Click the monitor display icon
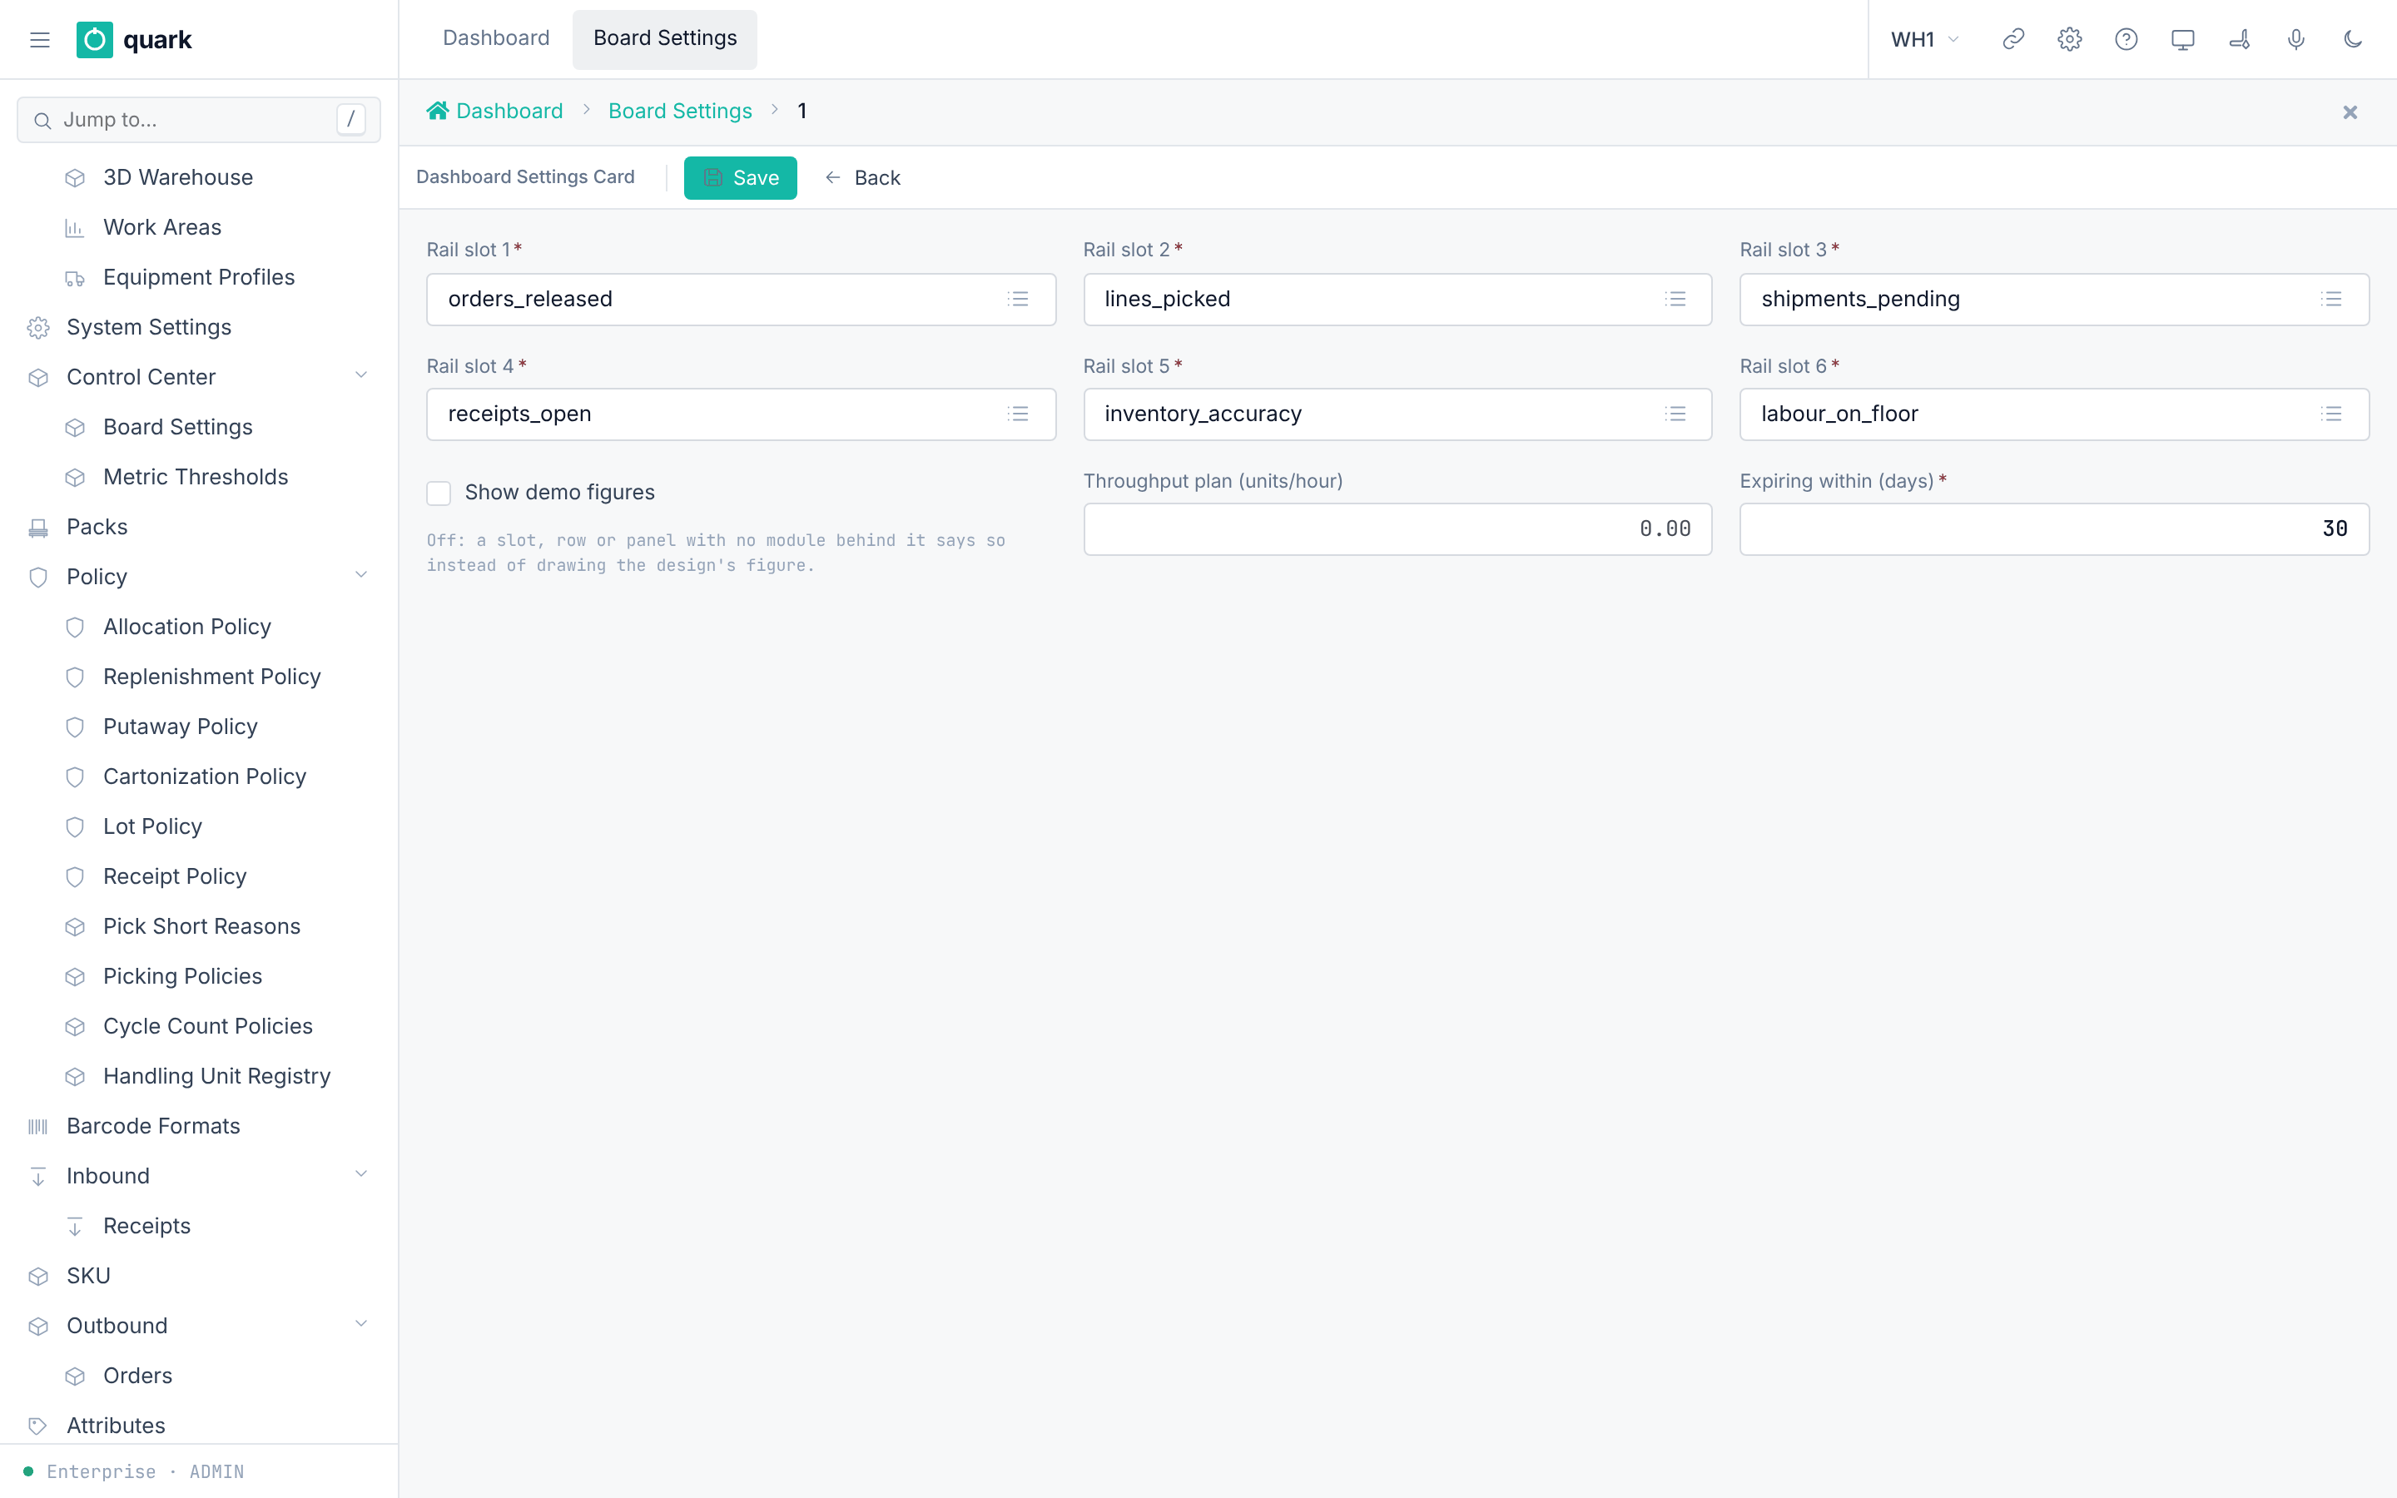The height and width of the screenshot is (1498, 2397). pos(2182,40)
